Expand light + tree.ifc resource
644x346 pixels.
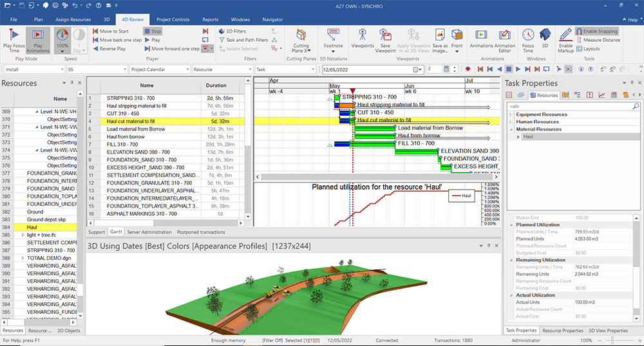coord(23,235)
